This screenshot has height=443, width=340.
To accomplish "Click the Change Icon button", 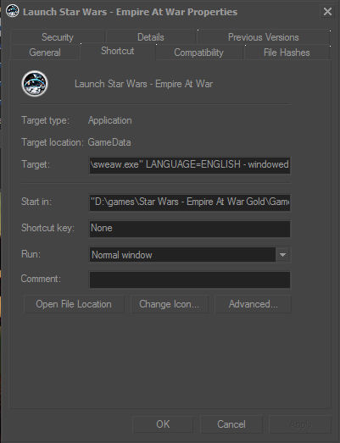I will (170, 304).
